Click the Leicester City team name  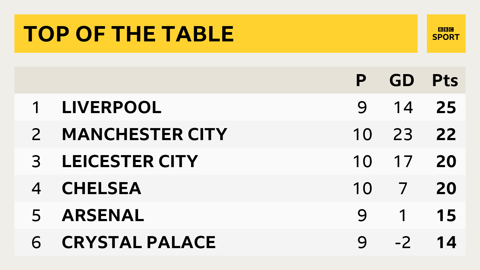tap(130, 161)
